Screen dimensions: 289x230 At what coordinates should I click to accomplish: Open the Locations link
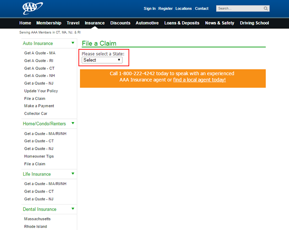tap(183, 9)
